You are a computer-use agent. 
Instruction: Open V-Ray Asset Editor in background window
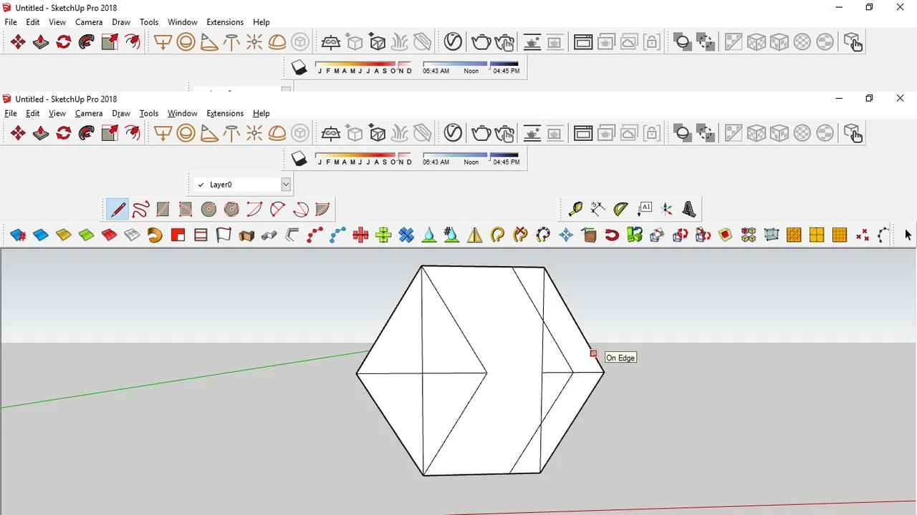click(453, 42)
